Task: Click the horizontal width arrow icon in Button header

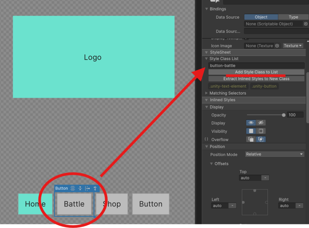Action: (x=88, y=188)
